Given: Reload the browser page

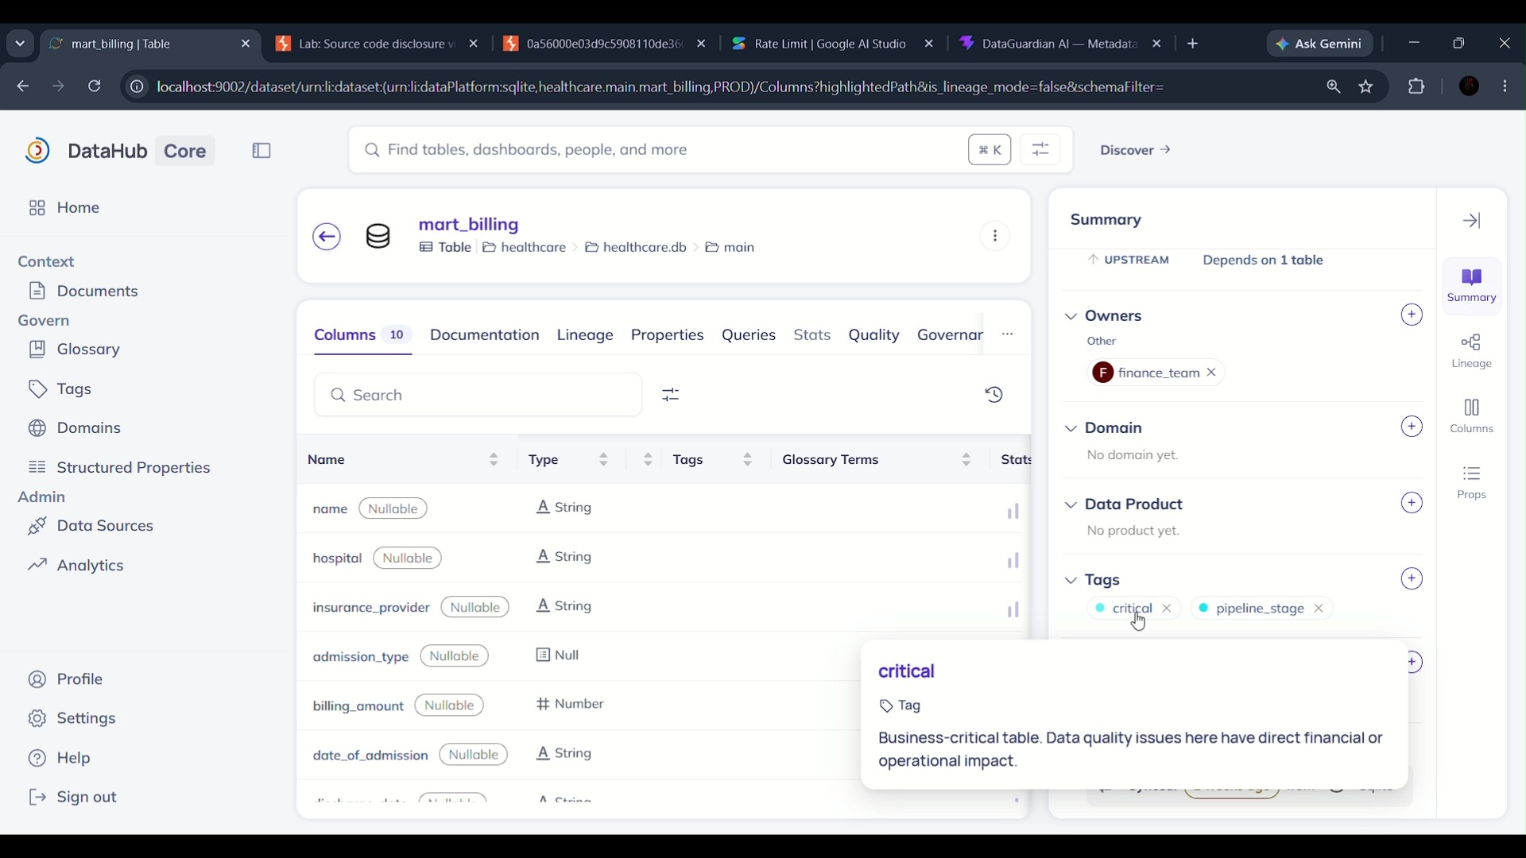Looking at the screenshot, I should [x=95, y=87].
